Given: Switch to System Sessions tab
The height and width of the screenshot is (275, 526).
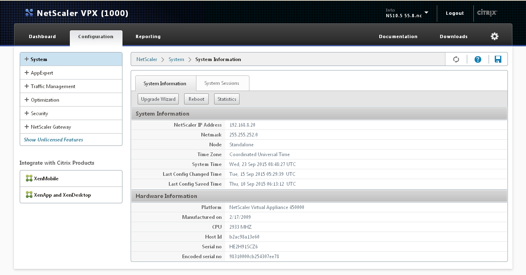Looking at the screenshot, I should tap(222, 83).
